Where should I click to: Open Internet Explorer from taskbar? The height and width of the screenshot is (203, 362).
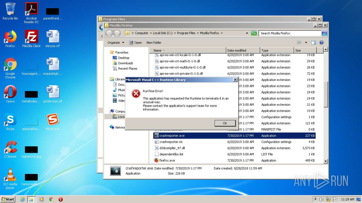tap(23, 199)
